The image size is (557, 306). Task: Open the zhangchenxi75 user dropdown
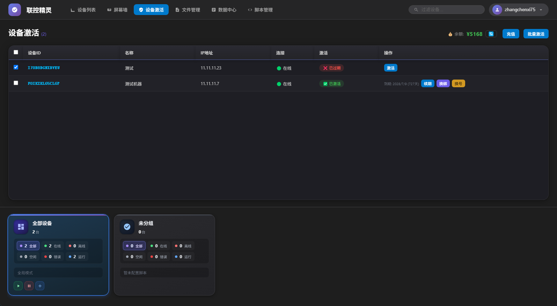pos(519,10)
